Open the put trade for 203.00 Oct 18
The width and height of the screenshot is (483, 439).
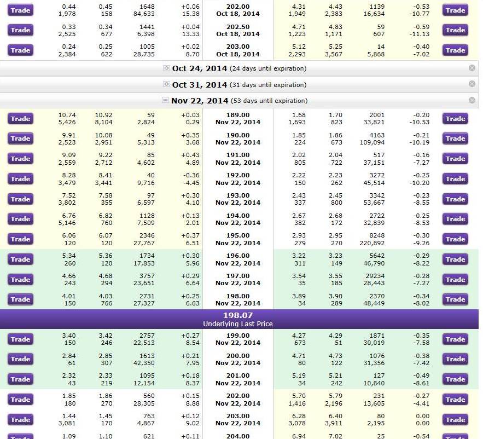click(x=455, y=50)
